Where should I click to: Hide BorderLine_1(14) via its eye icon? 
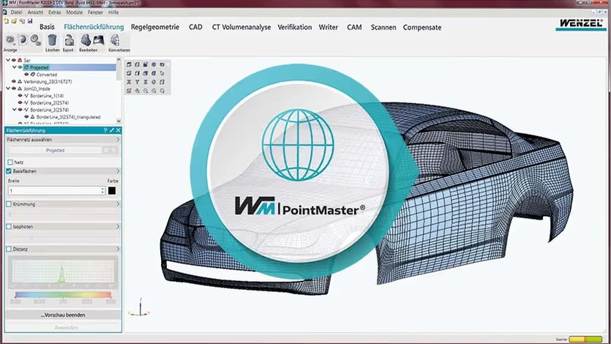tap(20, 95)
